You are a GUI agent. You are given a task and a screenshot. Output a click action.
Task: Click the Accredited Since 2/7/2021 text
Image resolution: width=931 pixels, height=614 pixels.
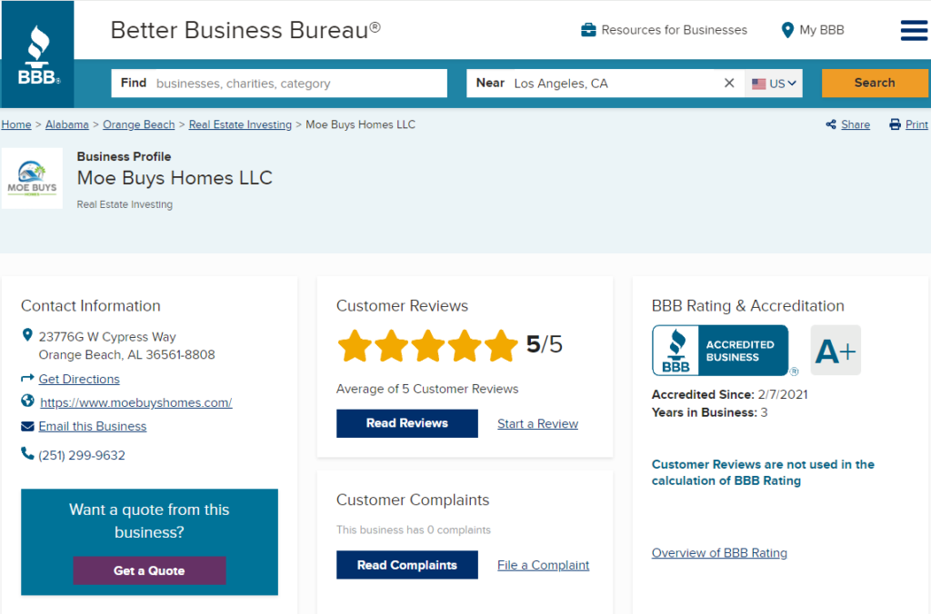[x=730, y=394]
